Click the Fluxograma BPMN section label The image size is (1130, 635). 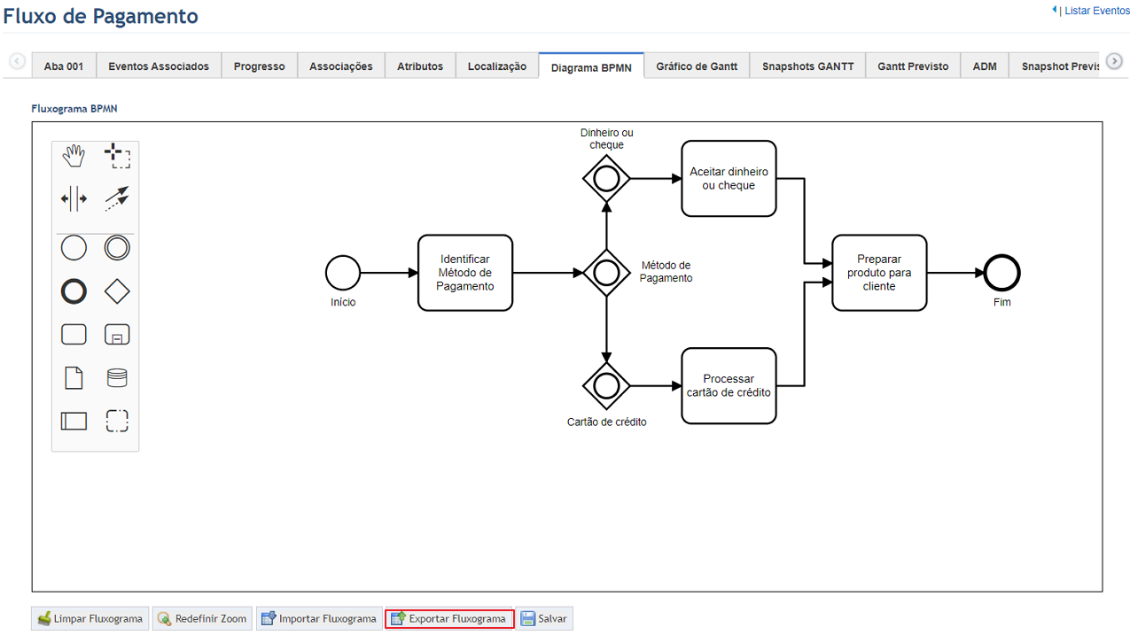[x=74, y=109]
